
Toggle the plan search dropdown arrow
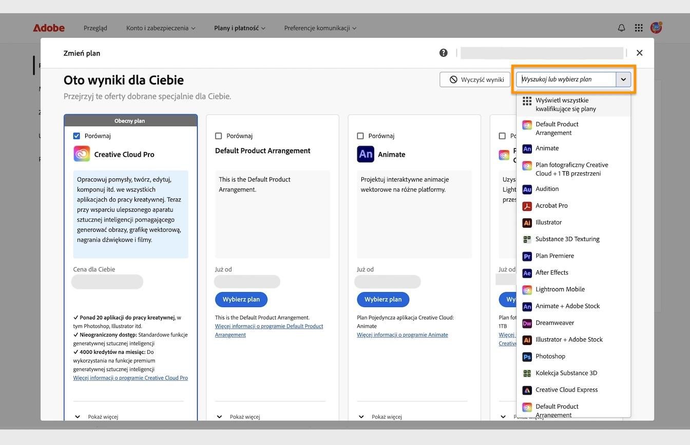(x=623, y=79)
